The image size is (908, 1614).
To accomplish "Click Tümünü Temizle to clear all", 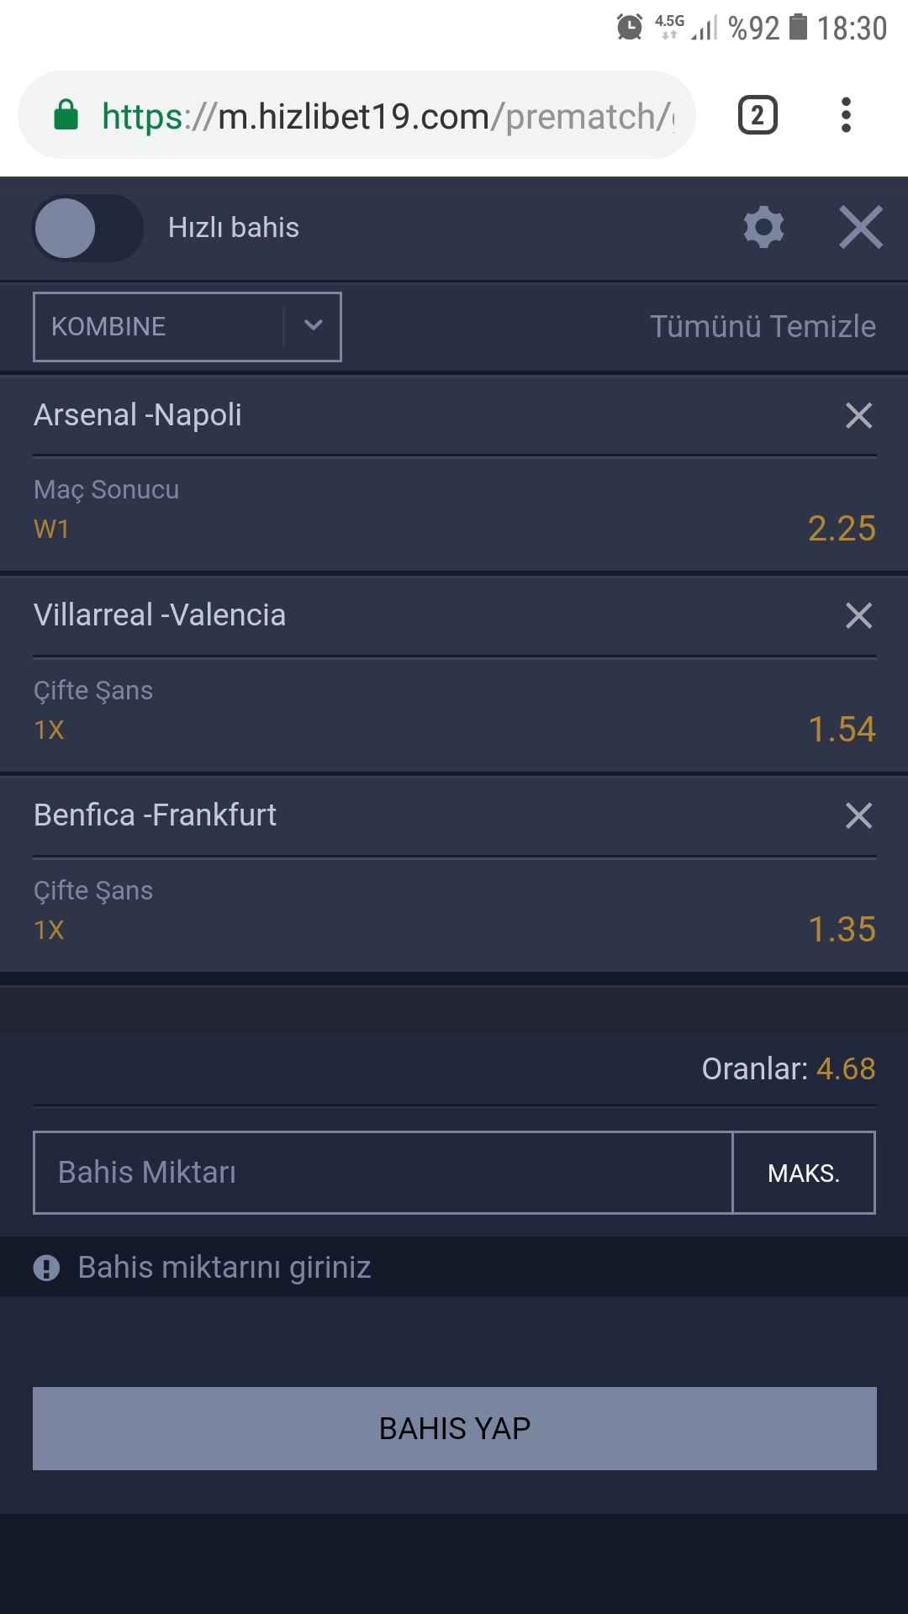I will tap(763, 326).
